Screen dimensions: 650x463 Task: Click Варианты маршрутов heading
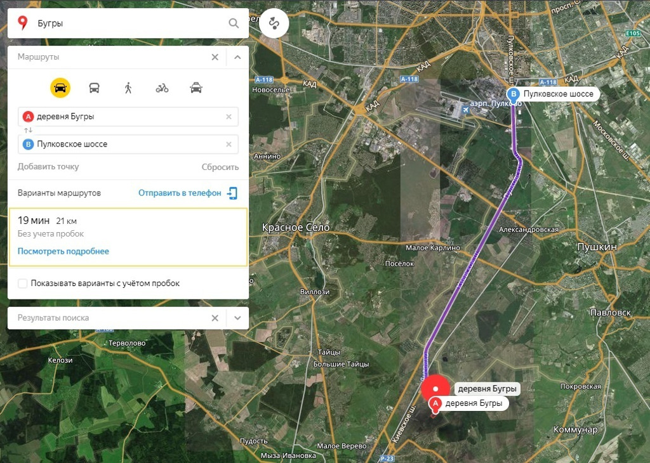tap(59, 193)
